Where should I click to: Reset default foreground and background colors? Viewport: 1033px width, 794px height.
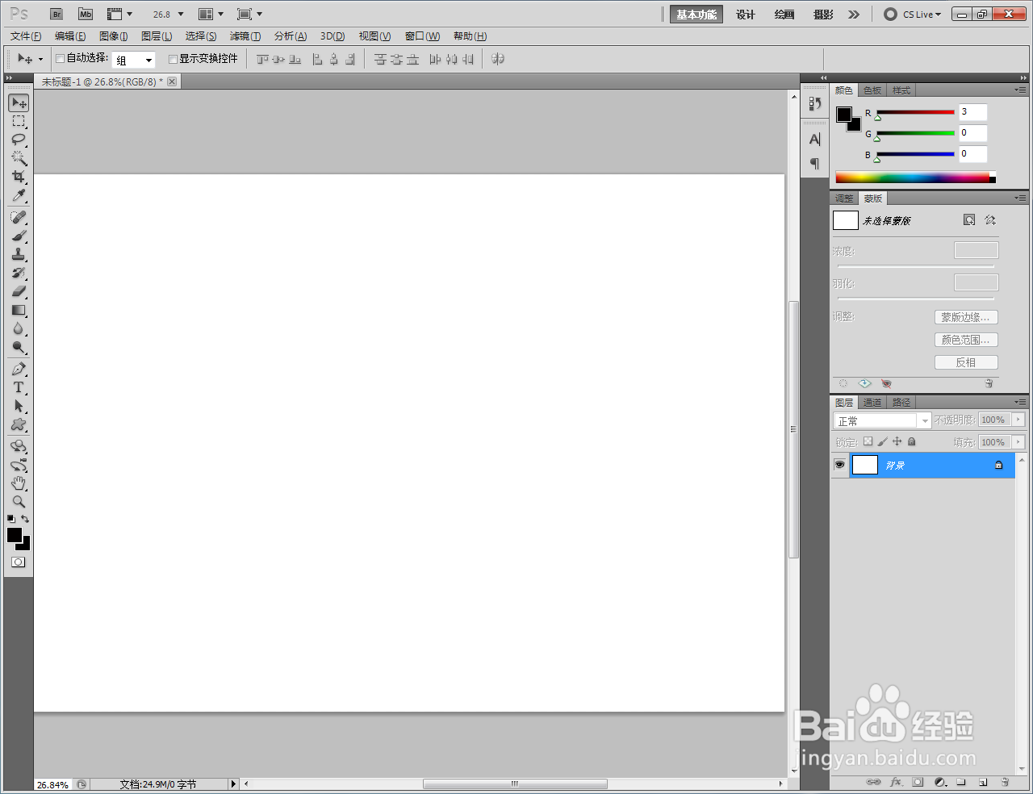point(11,519)
